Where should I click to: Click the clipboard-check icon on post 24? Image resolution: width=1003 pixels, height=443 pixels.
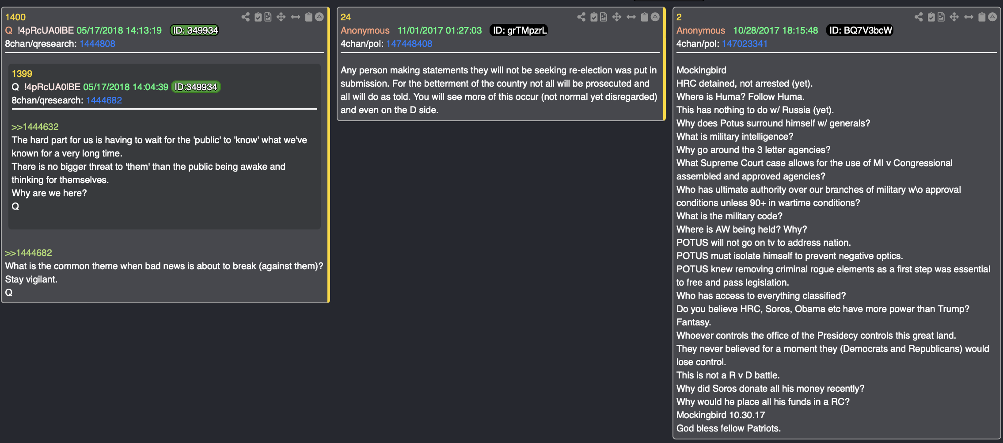[594, 17]
